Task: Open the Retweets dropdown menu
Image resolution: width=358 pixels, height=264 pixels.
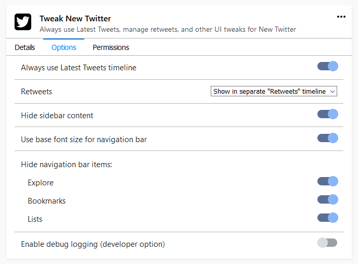Action: [x=274, y=91]
